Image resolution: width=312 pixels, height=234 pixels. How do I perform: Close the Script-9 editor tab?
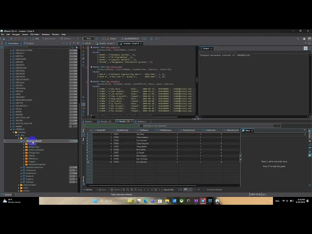click(x=141, y=43)
